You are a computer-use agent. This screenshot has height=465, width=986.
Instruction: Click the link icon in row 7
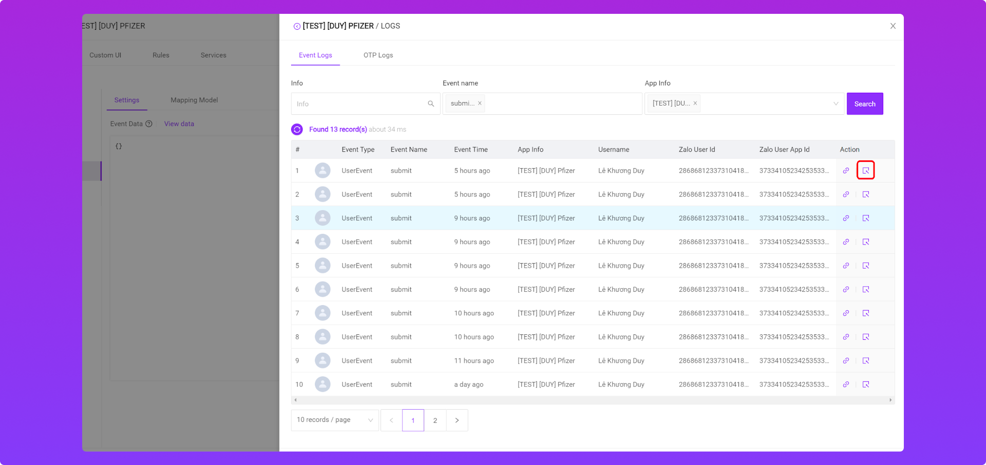point(846,313)
